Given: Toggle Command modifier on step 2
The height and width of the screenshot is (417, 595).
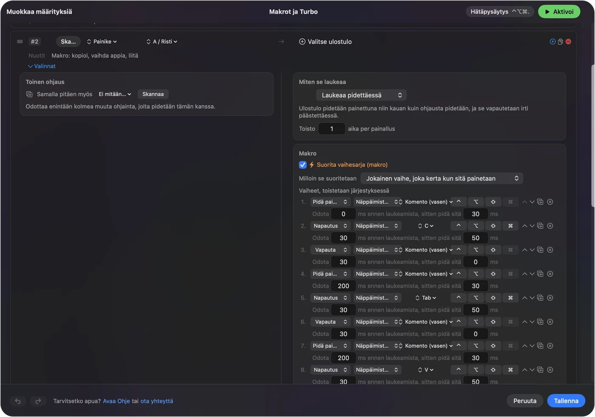Looking at the screenshot, I should [x=510, y=226].
